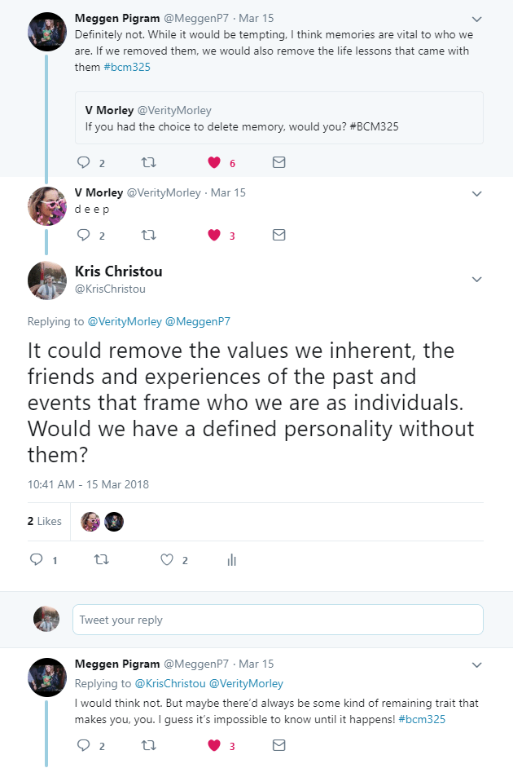Screen dimensions: 513x768
Task: Retweet Kris Christou's main tweet
Action: 102,560
